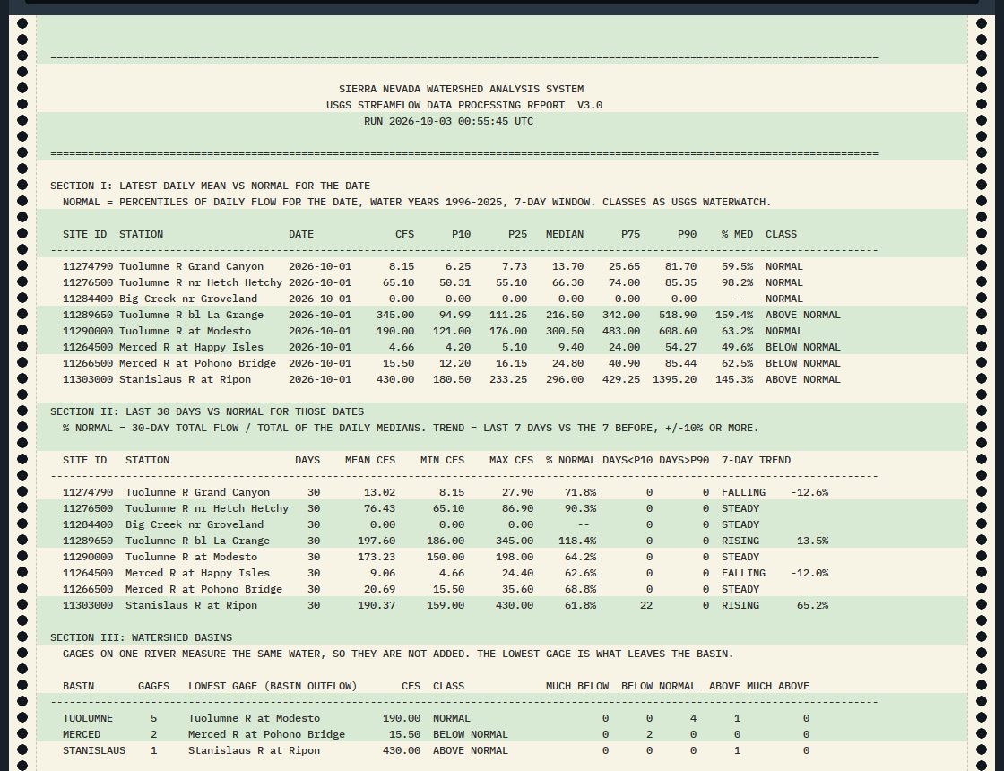Click Tuolumne R at Modesto in basin table
The width and height of the screenshot is (1004, 771).
[x=255, y=718]
